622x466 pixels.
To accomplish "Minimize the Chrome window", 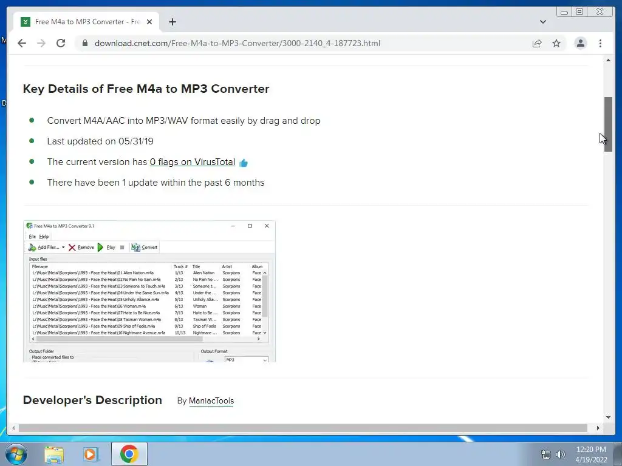I will [564, 12].
